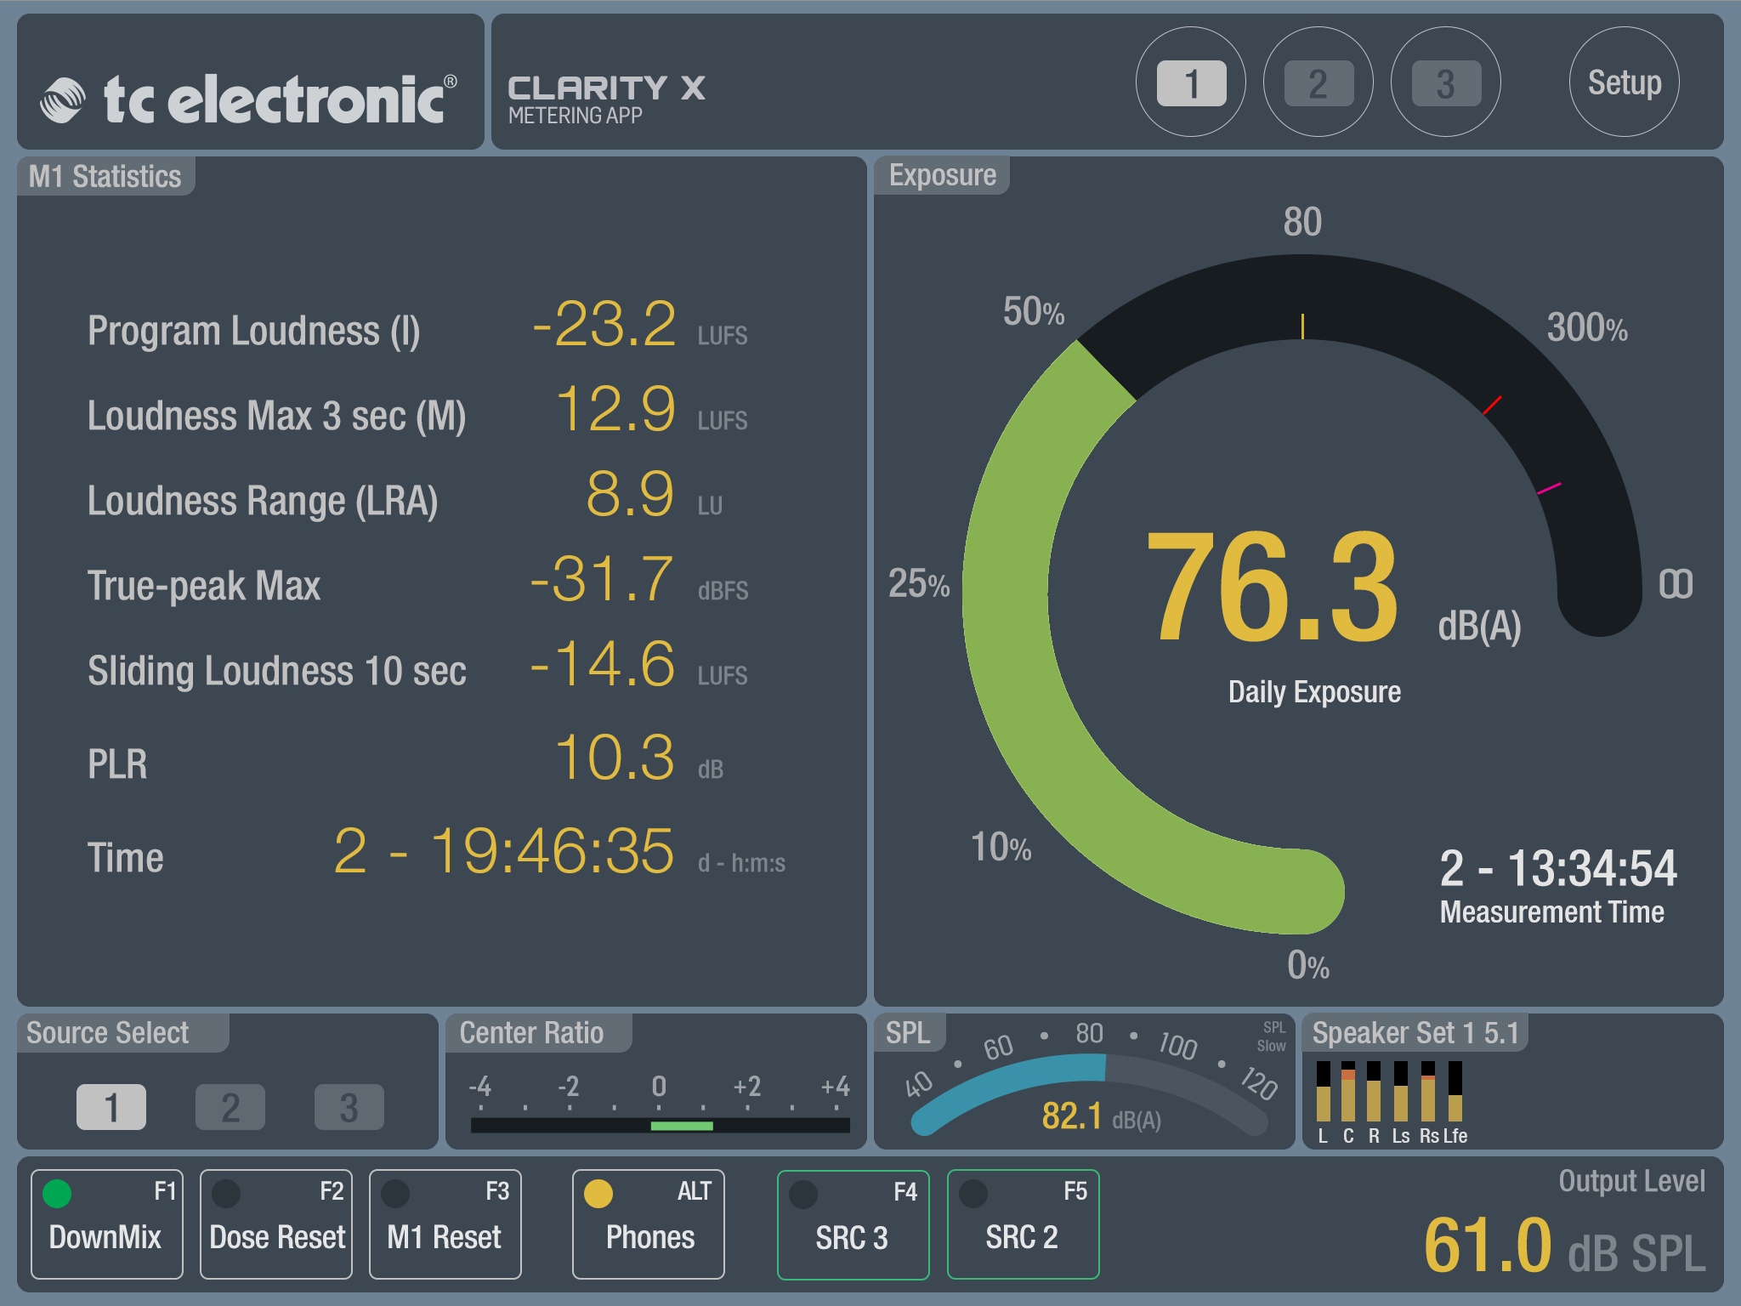The image size is (1741, 1306).
Task: Activate the F5 SRC 2 button
Action: pos(1024,1224)
